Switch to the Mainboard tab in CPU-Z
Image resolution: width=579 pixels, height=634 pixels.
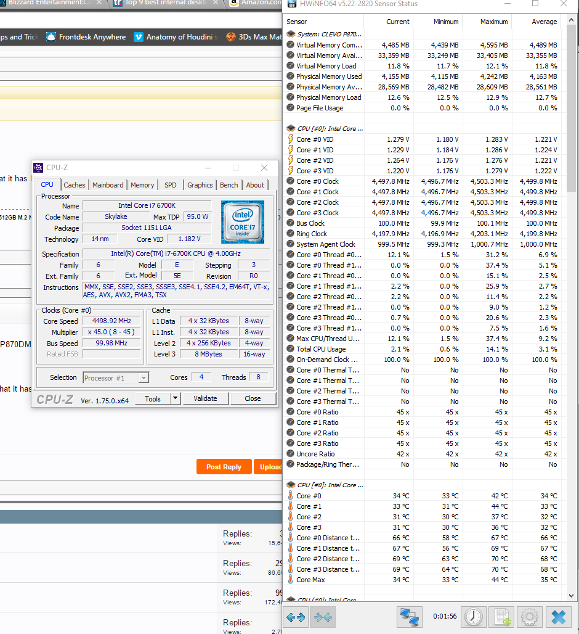click(x=108, y=185)
